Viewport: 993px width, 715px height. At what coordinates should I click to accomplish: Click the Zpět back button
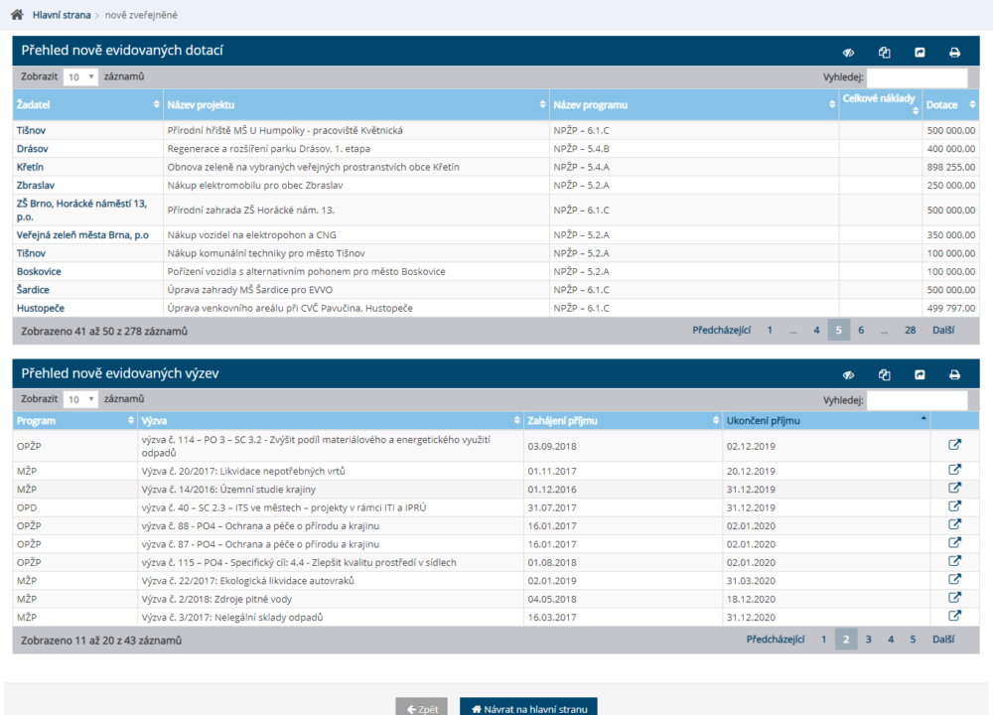[x=422, y=709]
